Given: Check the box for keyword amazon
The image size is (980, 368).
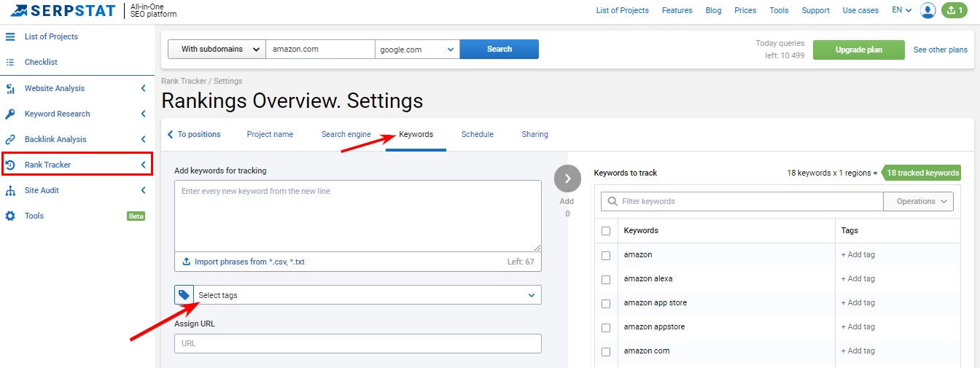Looking at the screenshot, I should [606, 255].
